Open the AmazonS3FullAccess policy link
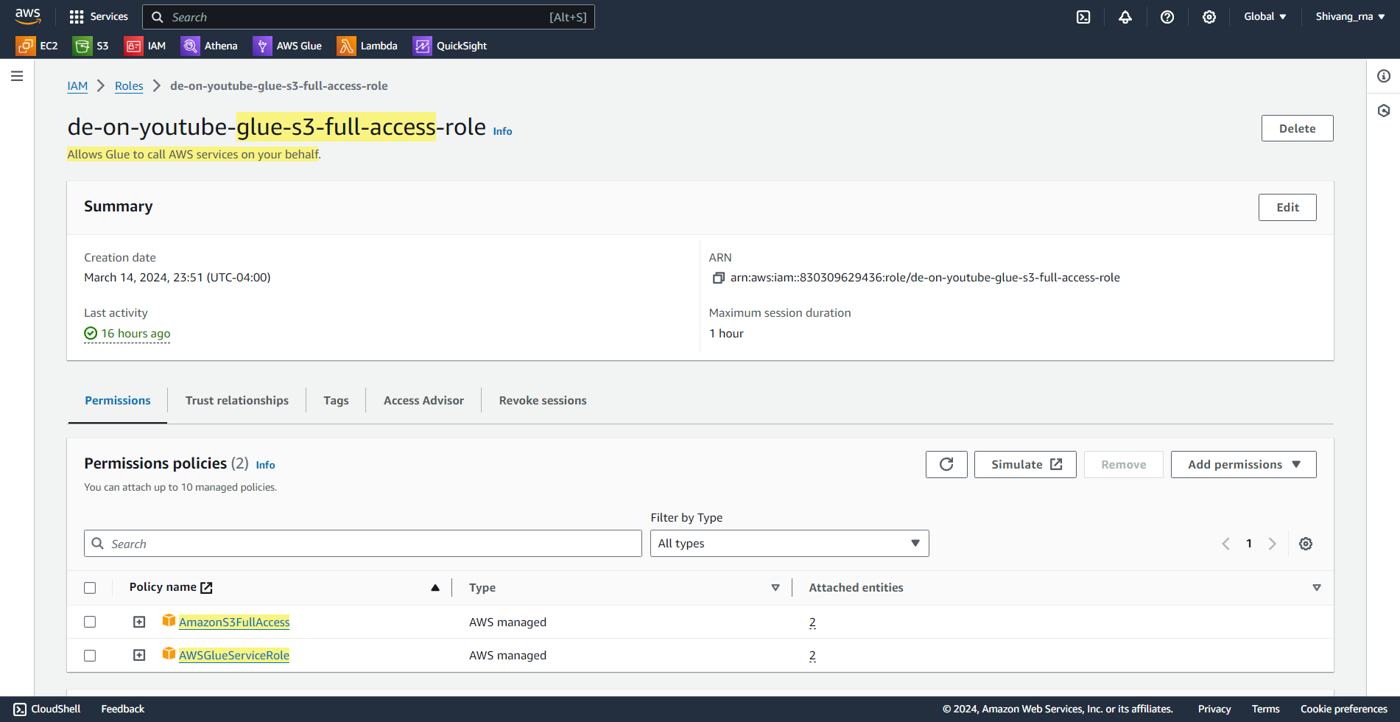Image resolution: width=1400 pixels, height=722 pixels. tap(234, 623)
